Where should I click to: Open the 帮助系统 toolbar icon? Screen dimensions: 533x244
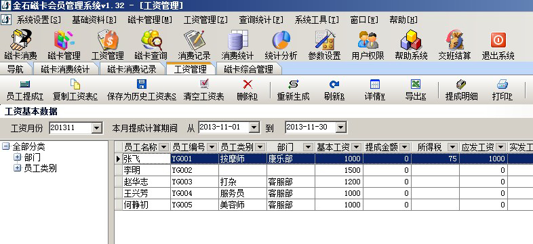pyautogui.click(x=411, y=45)
